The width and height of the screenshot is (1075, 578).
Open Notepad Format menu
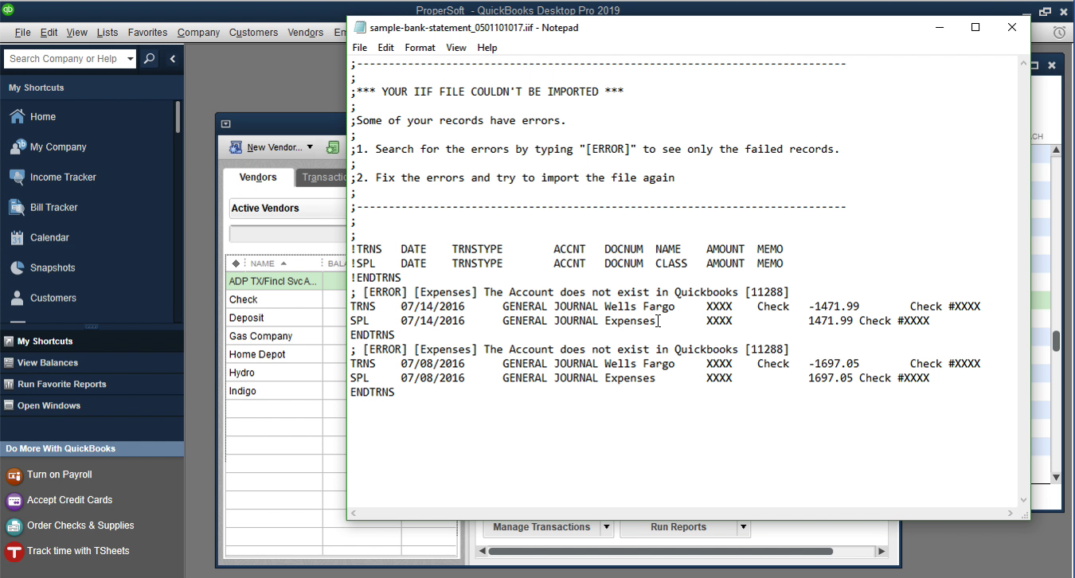click(420, 48)
